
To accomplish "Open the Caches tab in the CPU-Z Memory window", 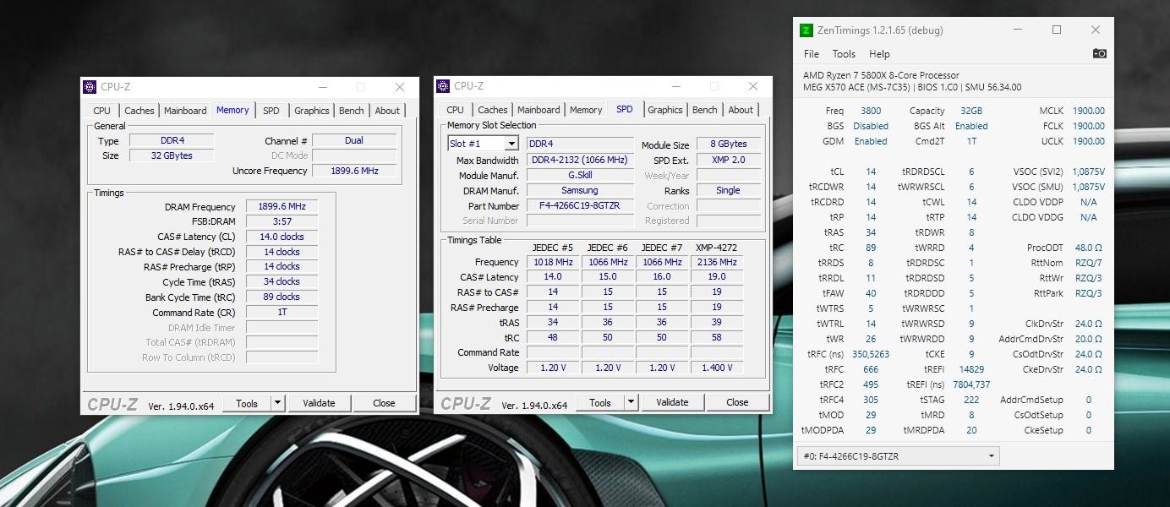I will [139, 111].
